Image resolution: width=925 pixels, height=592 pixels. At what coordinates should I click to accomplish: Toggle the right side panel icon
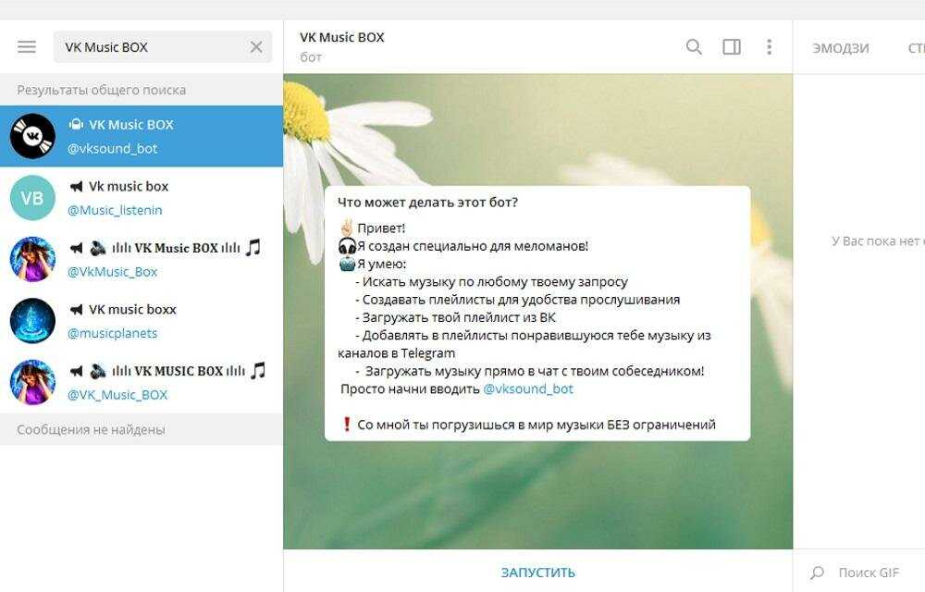click(x=732, y=46)
